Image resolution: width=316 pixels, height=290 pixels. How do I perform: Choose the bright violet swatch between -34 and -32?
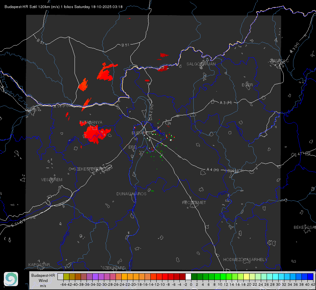(95, 276)
